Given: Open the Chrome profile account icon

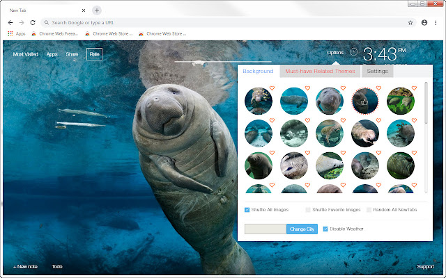Looking at the screenshot, I should click(x=424, y=23).
